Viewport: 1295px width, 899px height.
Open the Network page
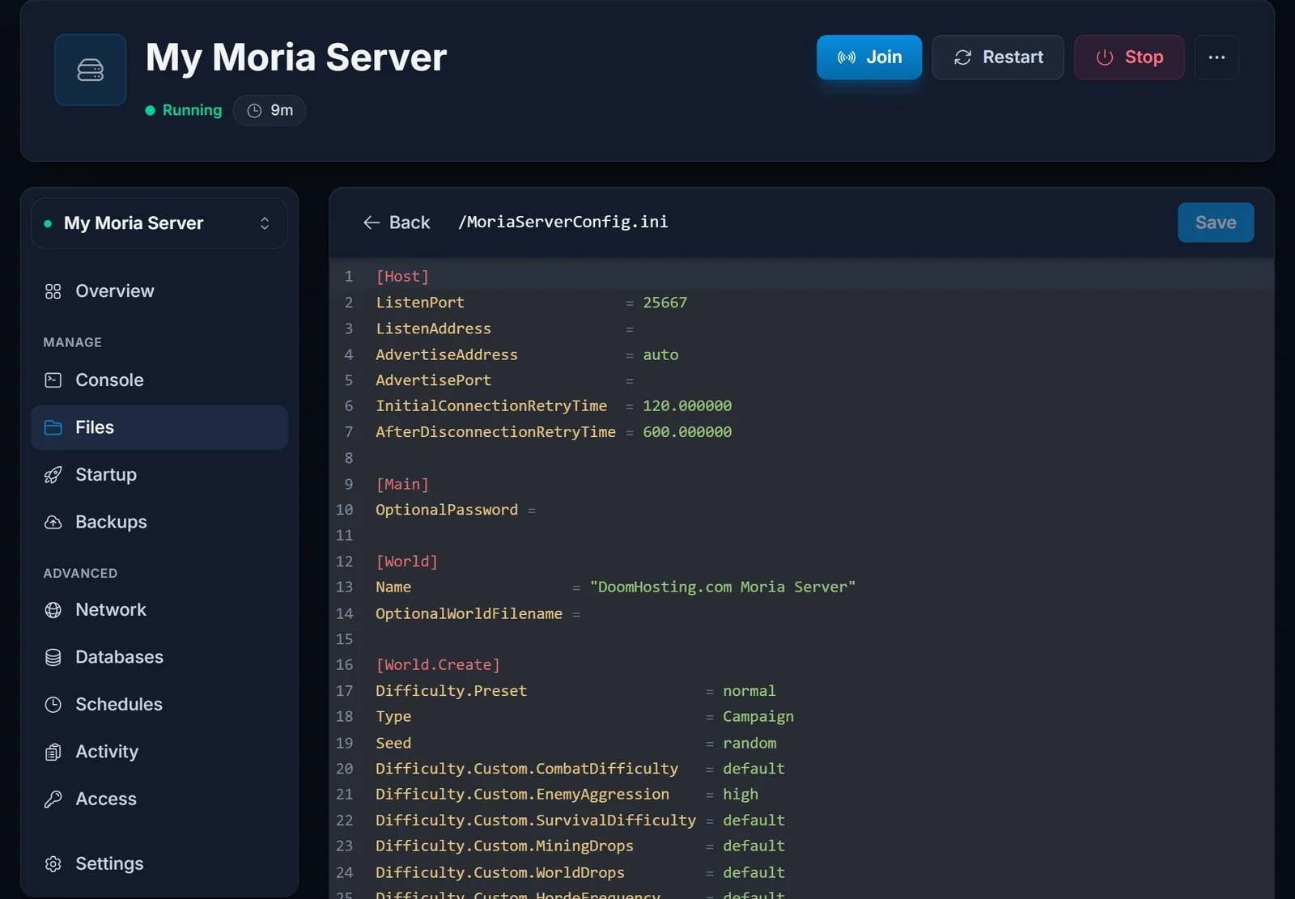coord(159,610)
